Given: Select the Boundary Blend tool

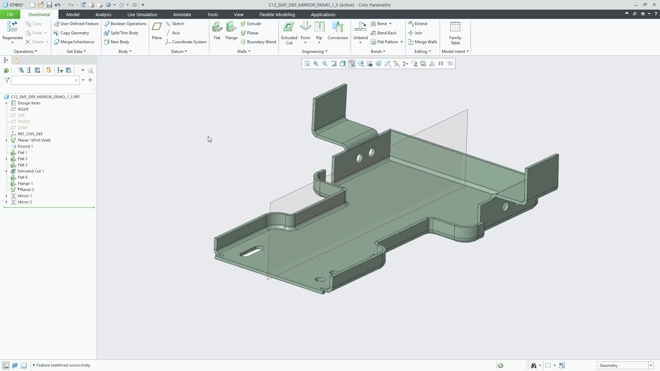Looking at the screenshot, I should tap(258, 42).
